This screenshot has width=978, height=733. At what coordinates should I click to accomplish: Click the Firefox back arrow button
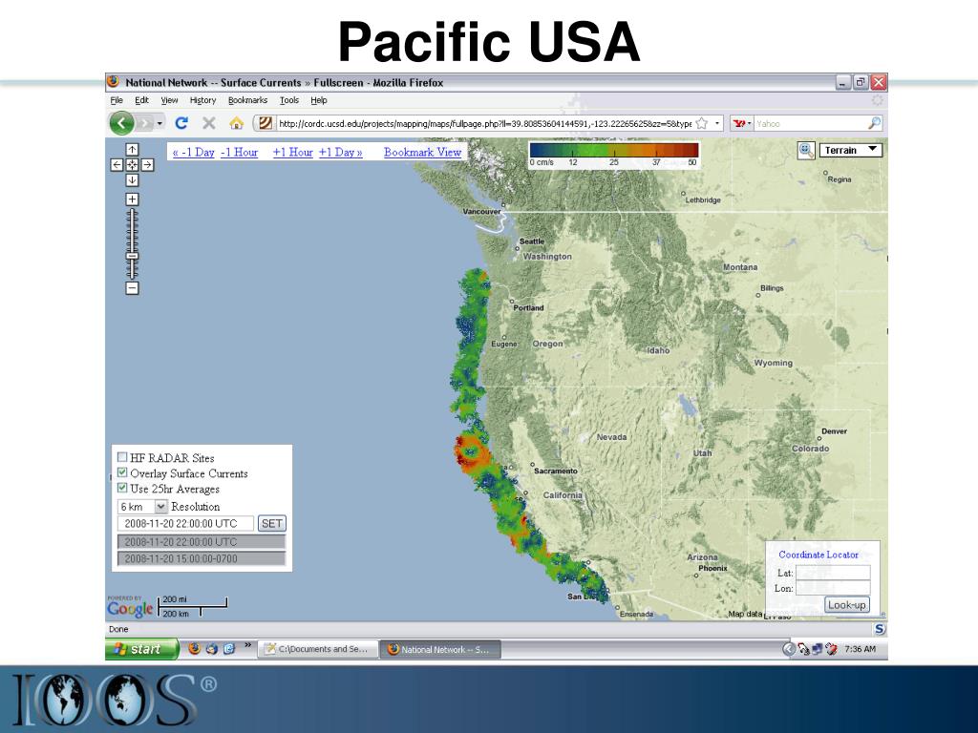click(x=121, y=123)
